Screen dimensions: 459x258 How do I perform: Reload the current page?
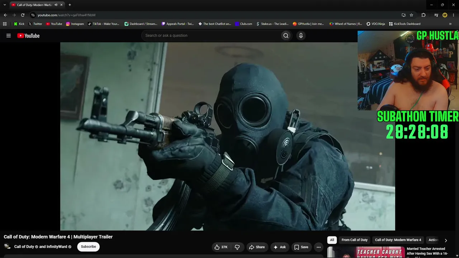(x=23, y=15)
